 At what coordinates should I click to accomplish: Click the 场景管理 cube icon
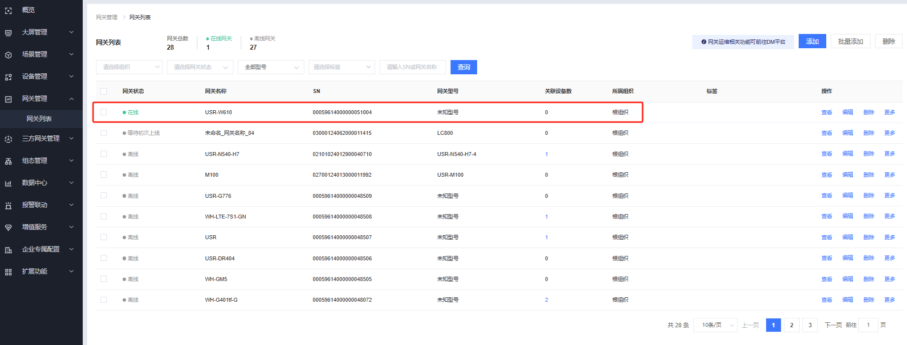pyautogui.click(x=8, y=55)
